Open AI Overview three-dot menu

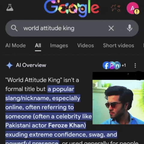click(135, 65)
